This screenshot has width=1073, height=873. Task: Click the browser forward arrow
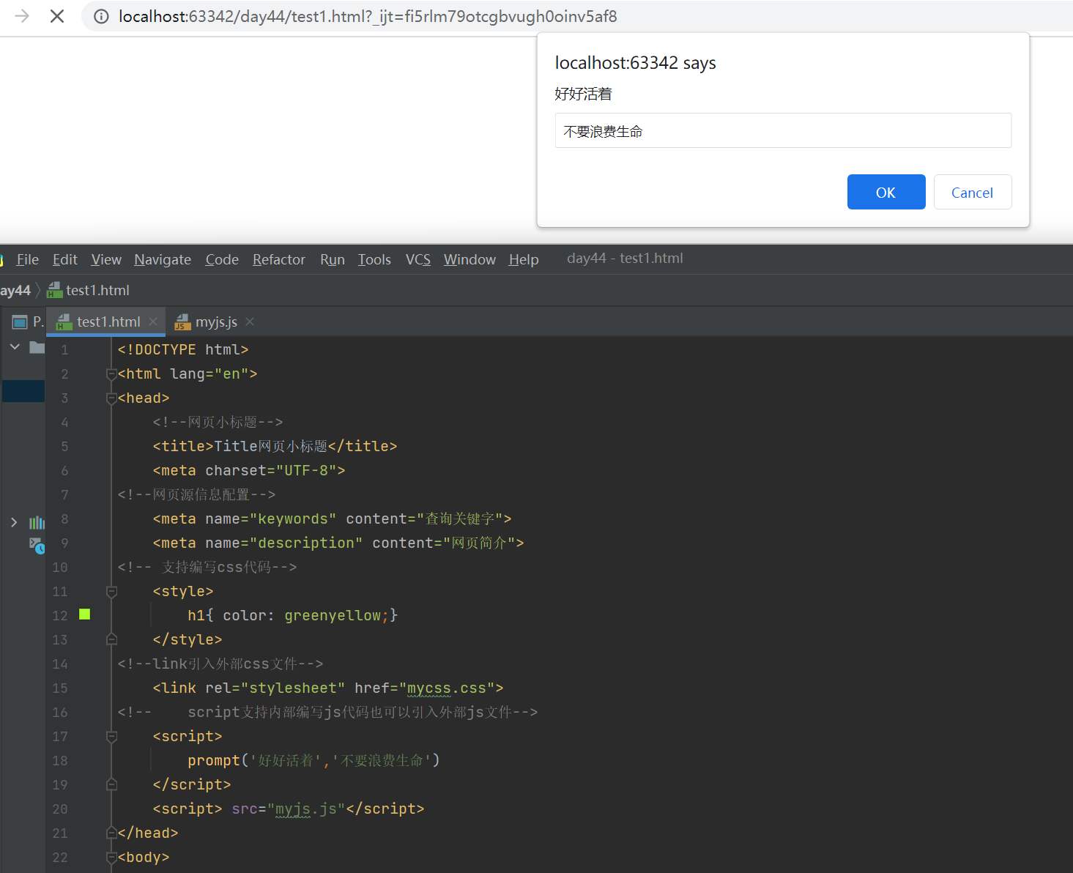[22, 16]
